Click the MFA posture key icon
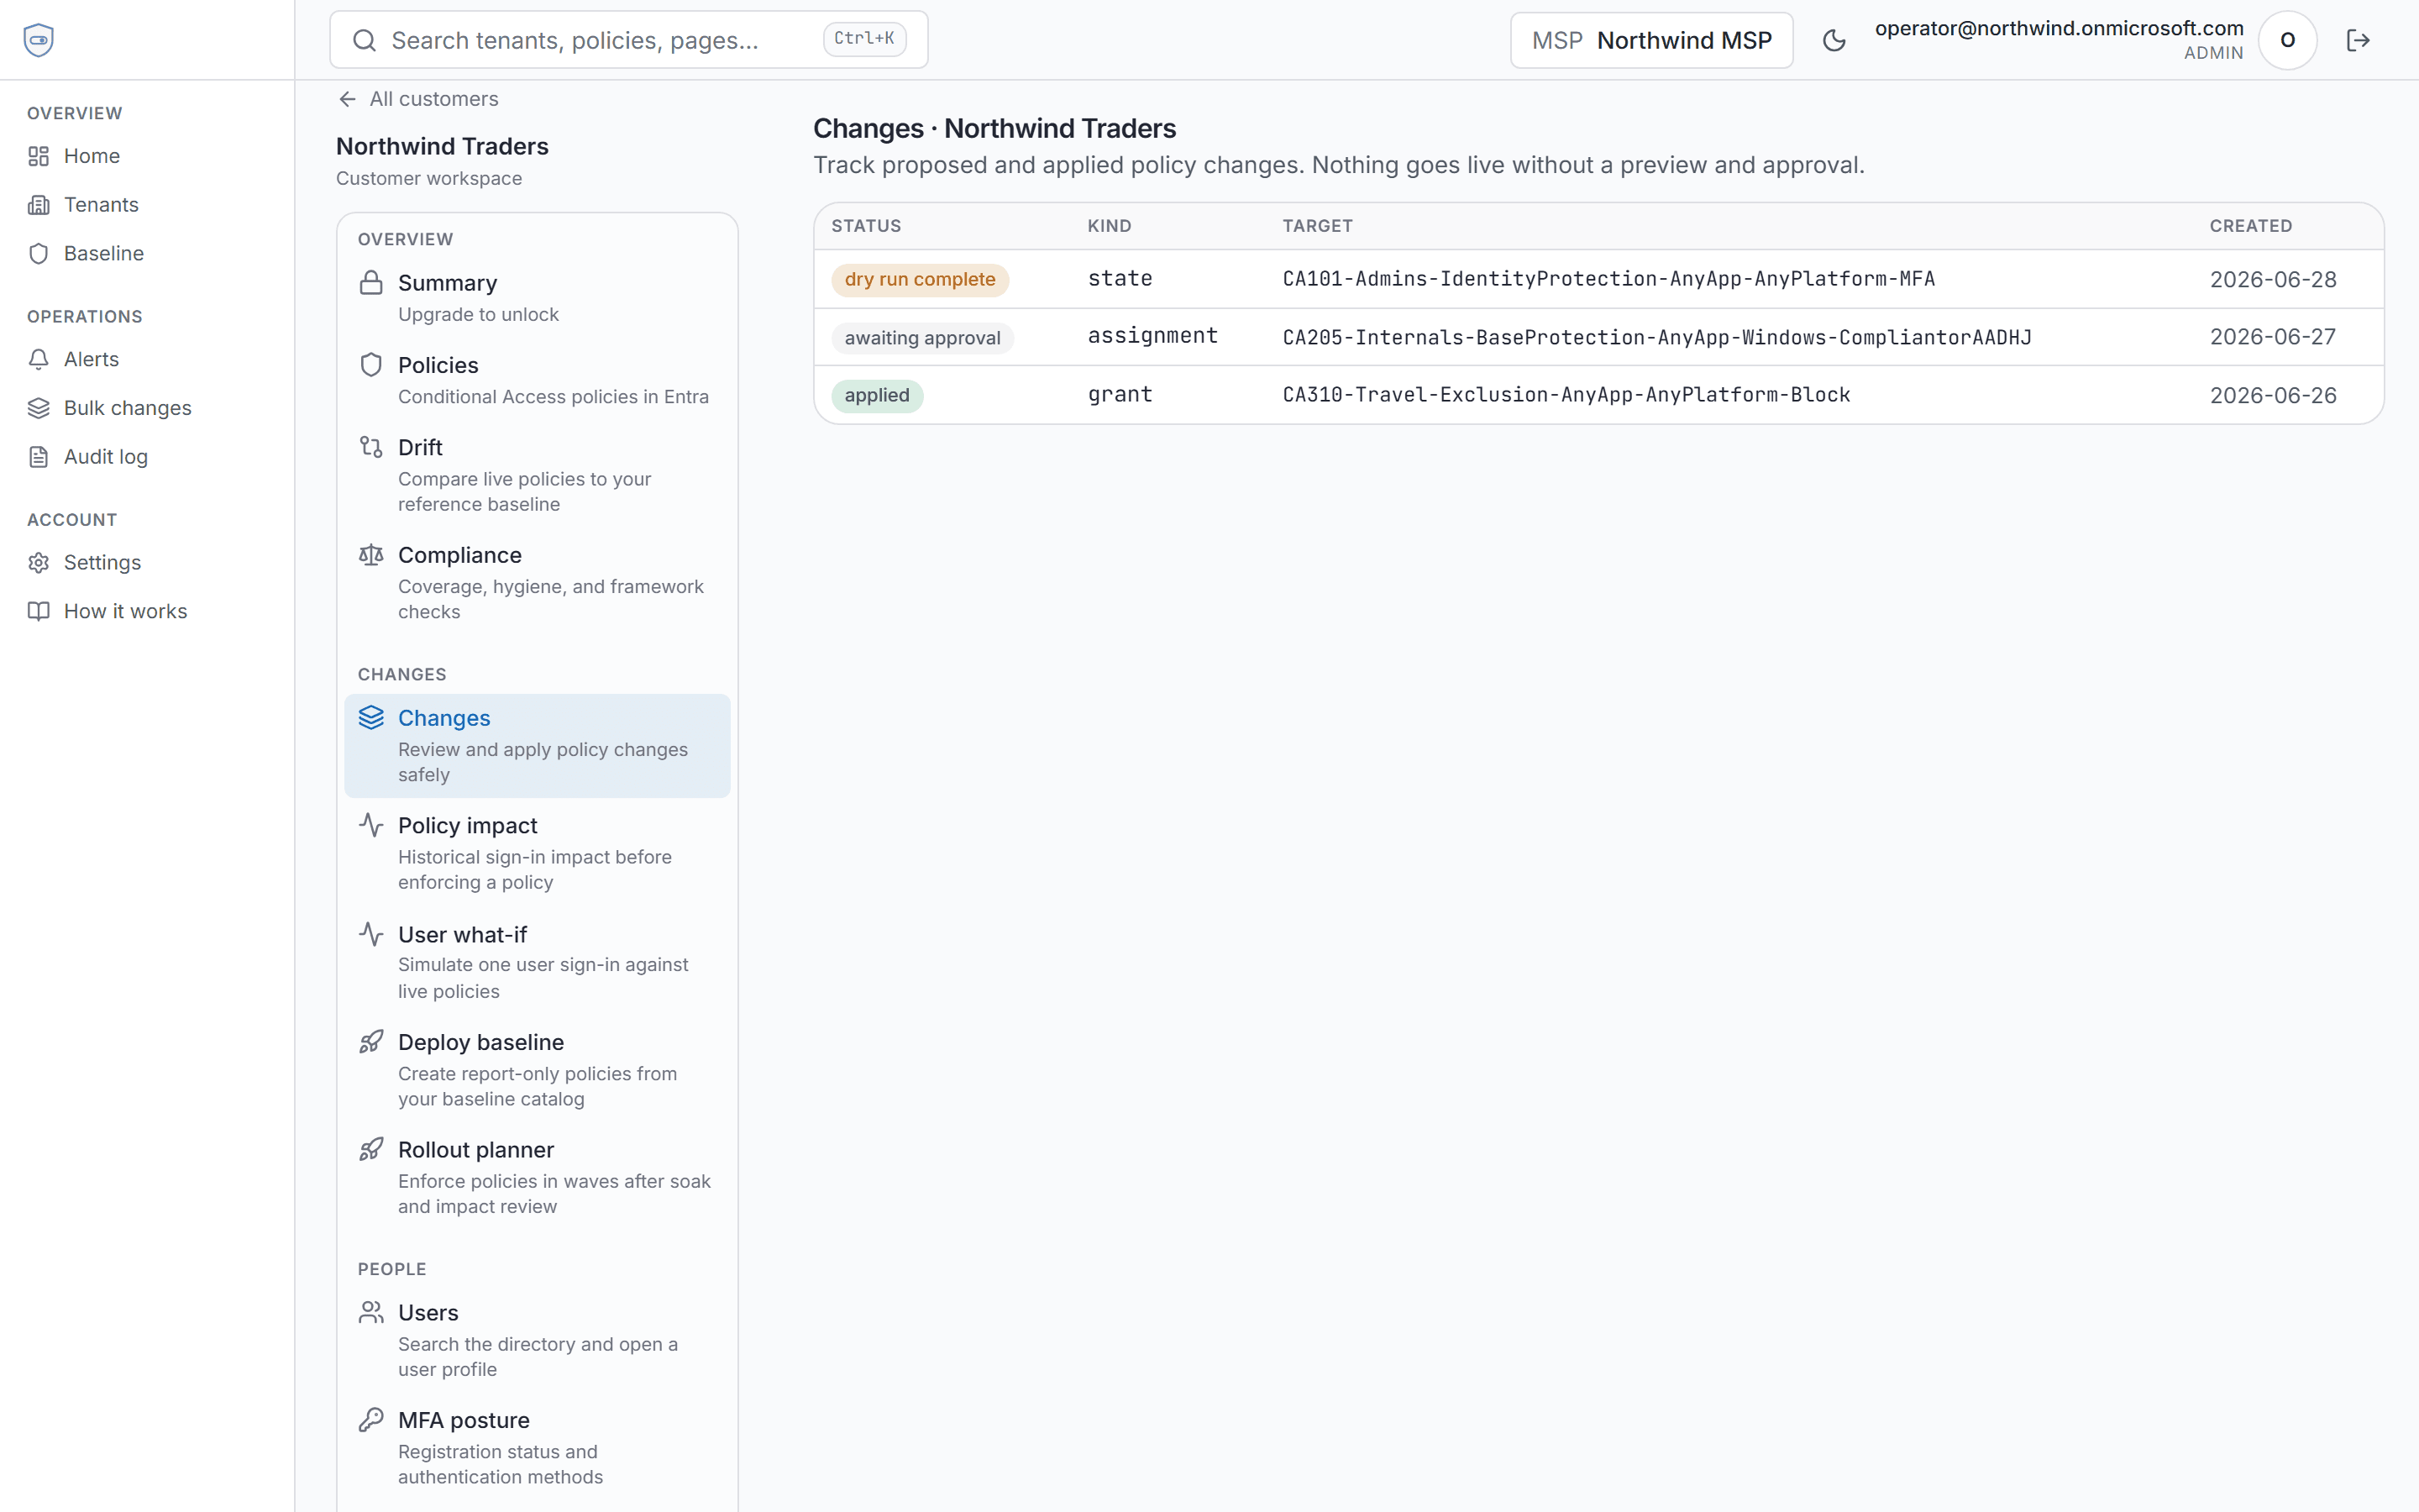Viewport: 2419px width, 1512px height. (371, 1420)
